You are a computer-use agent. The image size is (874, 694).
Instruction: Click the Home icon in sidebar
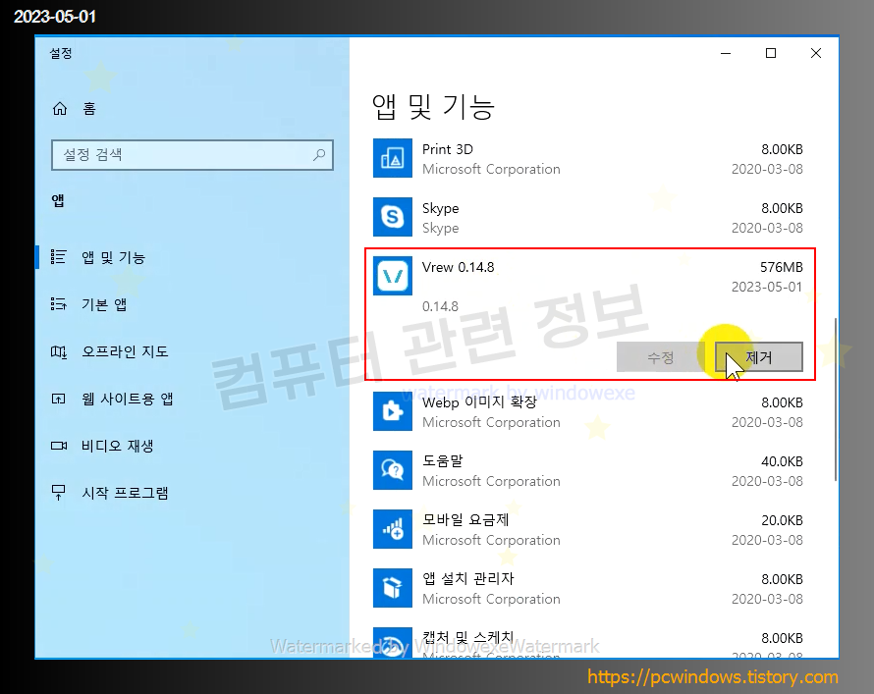click(60, 109)
